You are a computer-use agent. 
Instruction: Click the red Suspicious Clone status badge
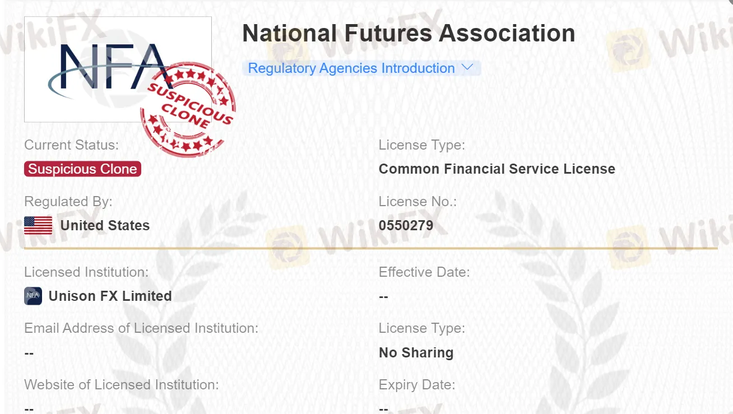82,169
